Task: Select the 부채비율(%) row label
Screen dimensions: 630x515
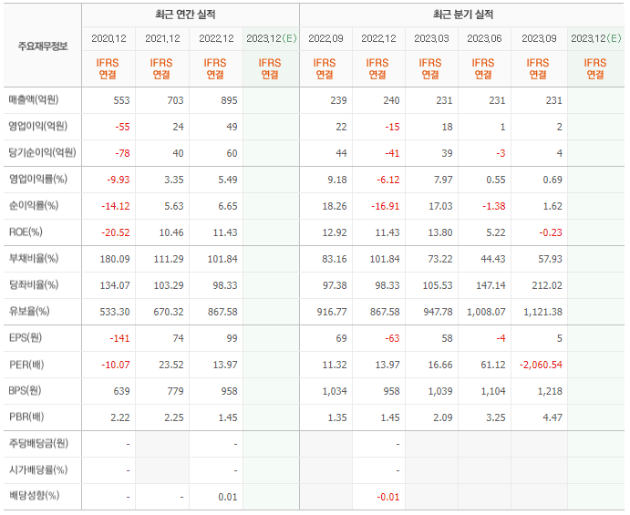Action: (34, 258)
